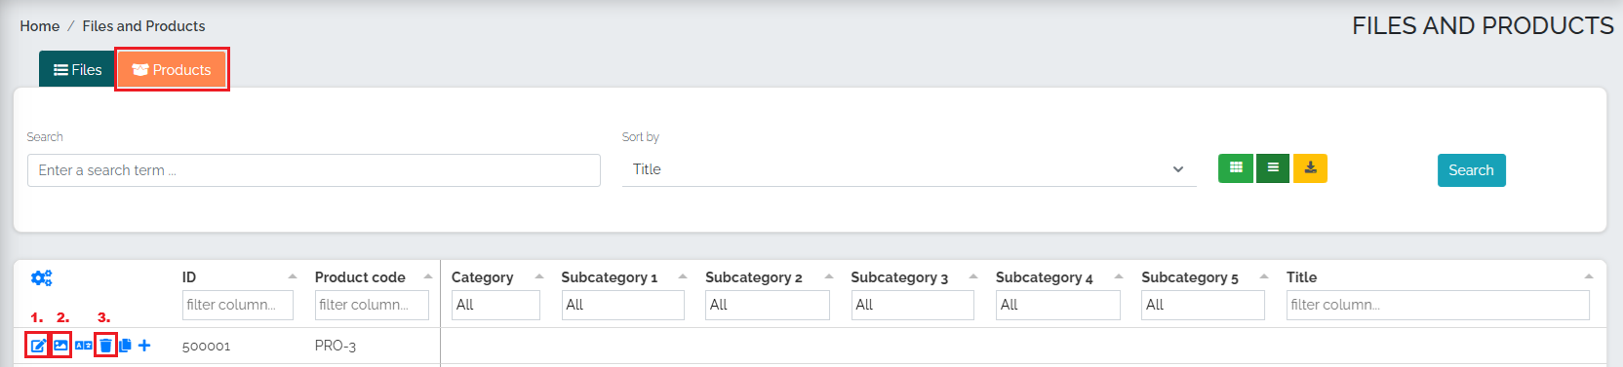The height and width of the screenshot is (367, 1623).
Task: Open the Category filter dropdown
Action: tap(495, 305)
